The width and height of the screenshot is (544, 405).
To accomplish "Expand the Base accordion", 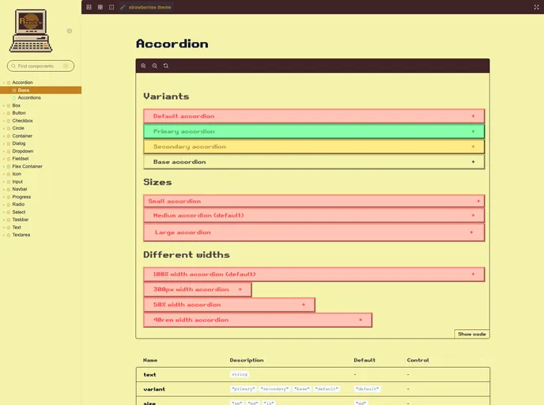I will 314,162.
